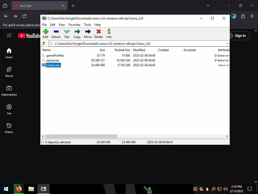258x194 pixels.
Task: Show properties via the Info icon
Action: (109, 34)
